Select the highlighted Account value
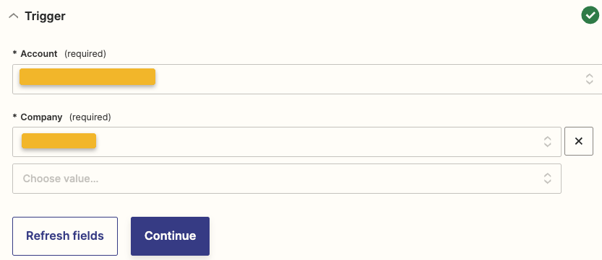 click(87, 77)
